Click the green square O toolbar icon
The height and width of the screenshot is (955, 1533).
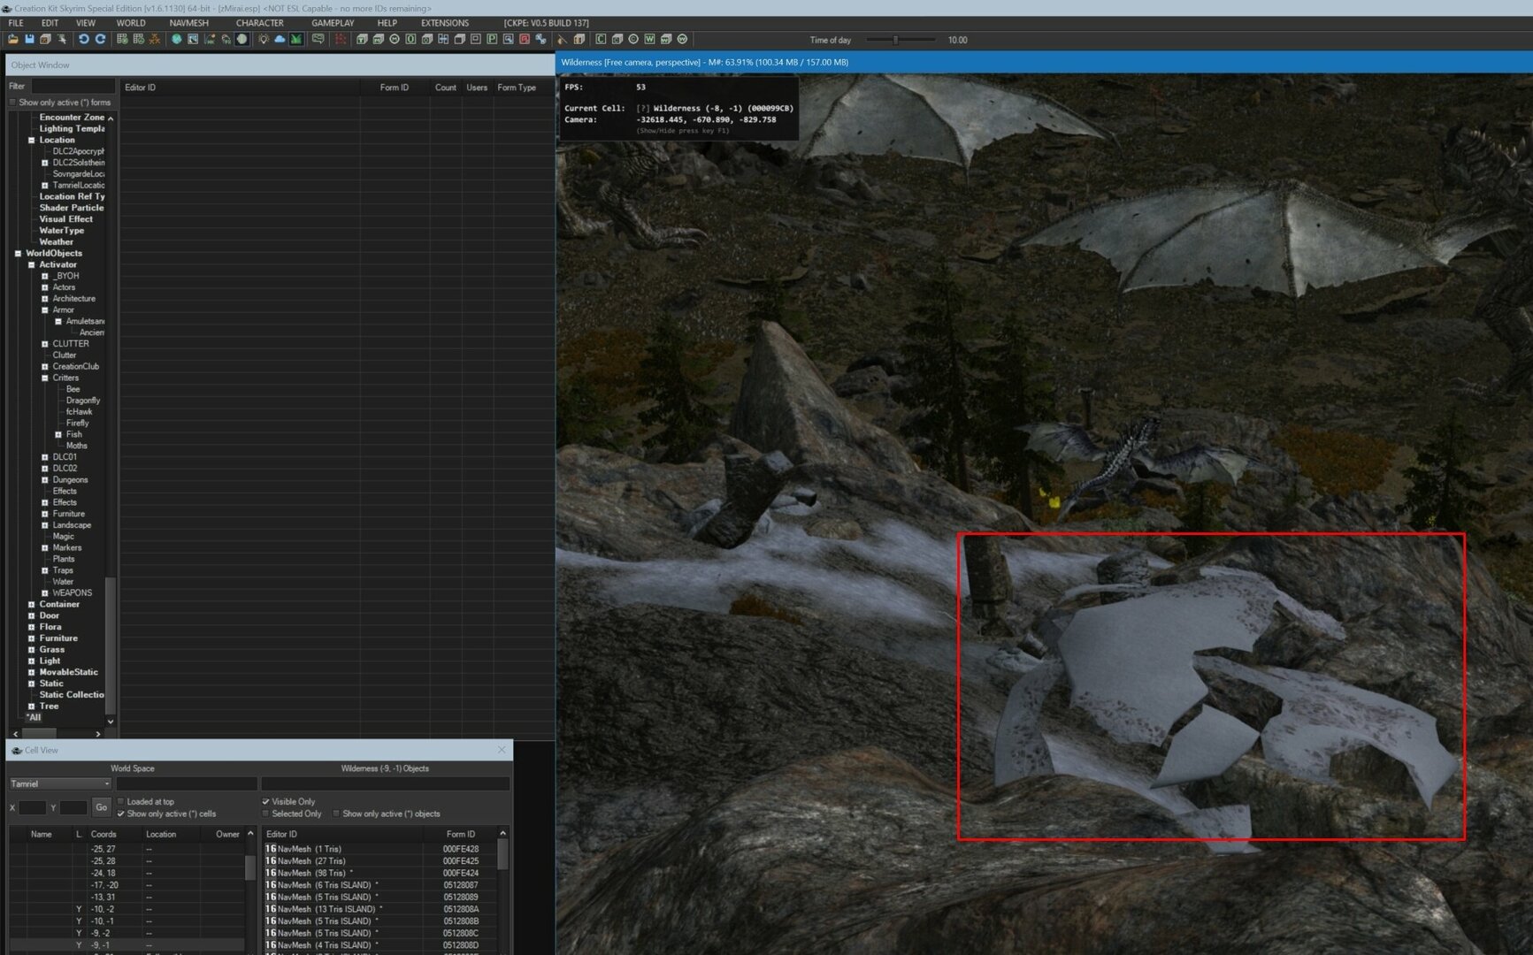click(410, 40)
